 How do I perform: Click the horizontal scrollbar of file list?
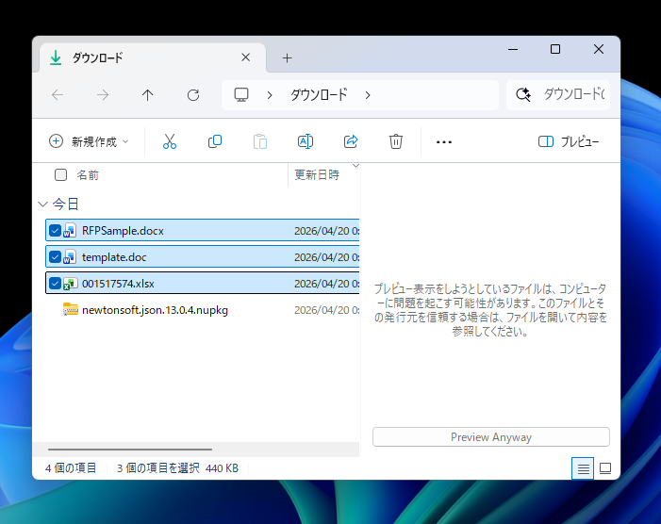point(130,450)
